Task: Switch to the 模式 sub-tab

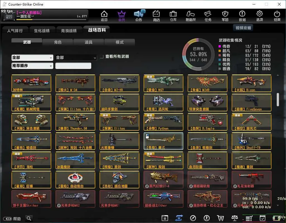Action: (x=120, y=42)
